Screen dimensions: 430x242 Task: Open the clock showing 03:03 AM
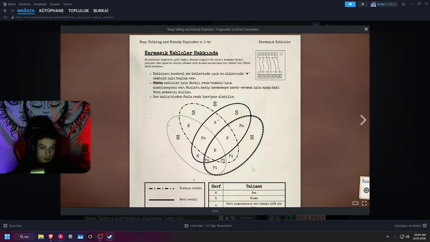coord(420,237)
